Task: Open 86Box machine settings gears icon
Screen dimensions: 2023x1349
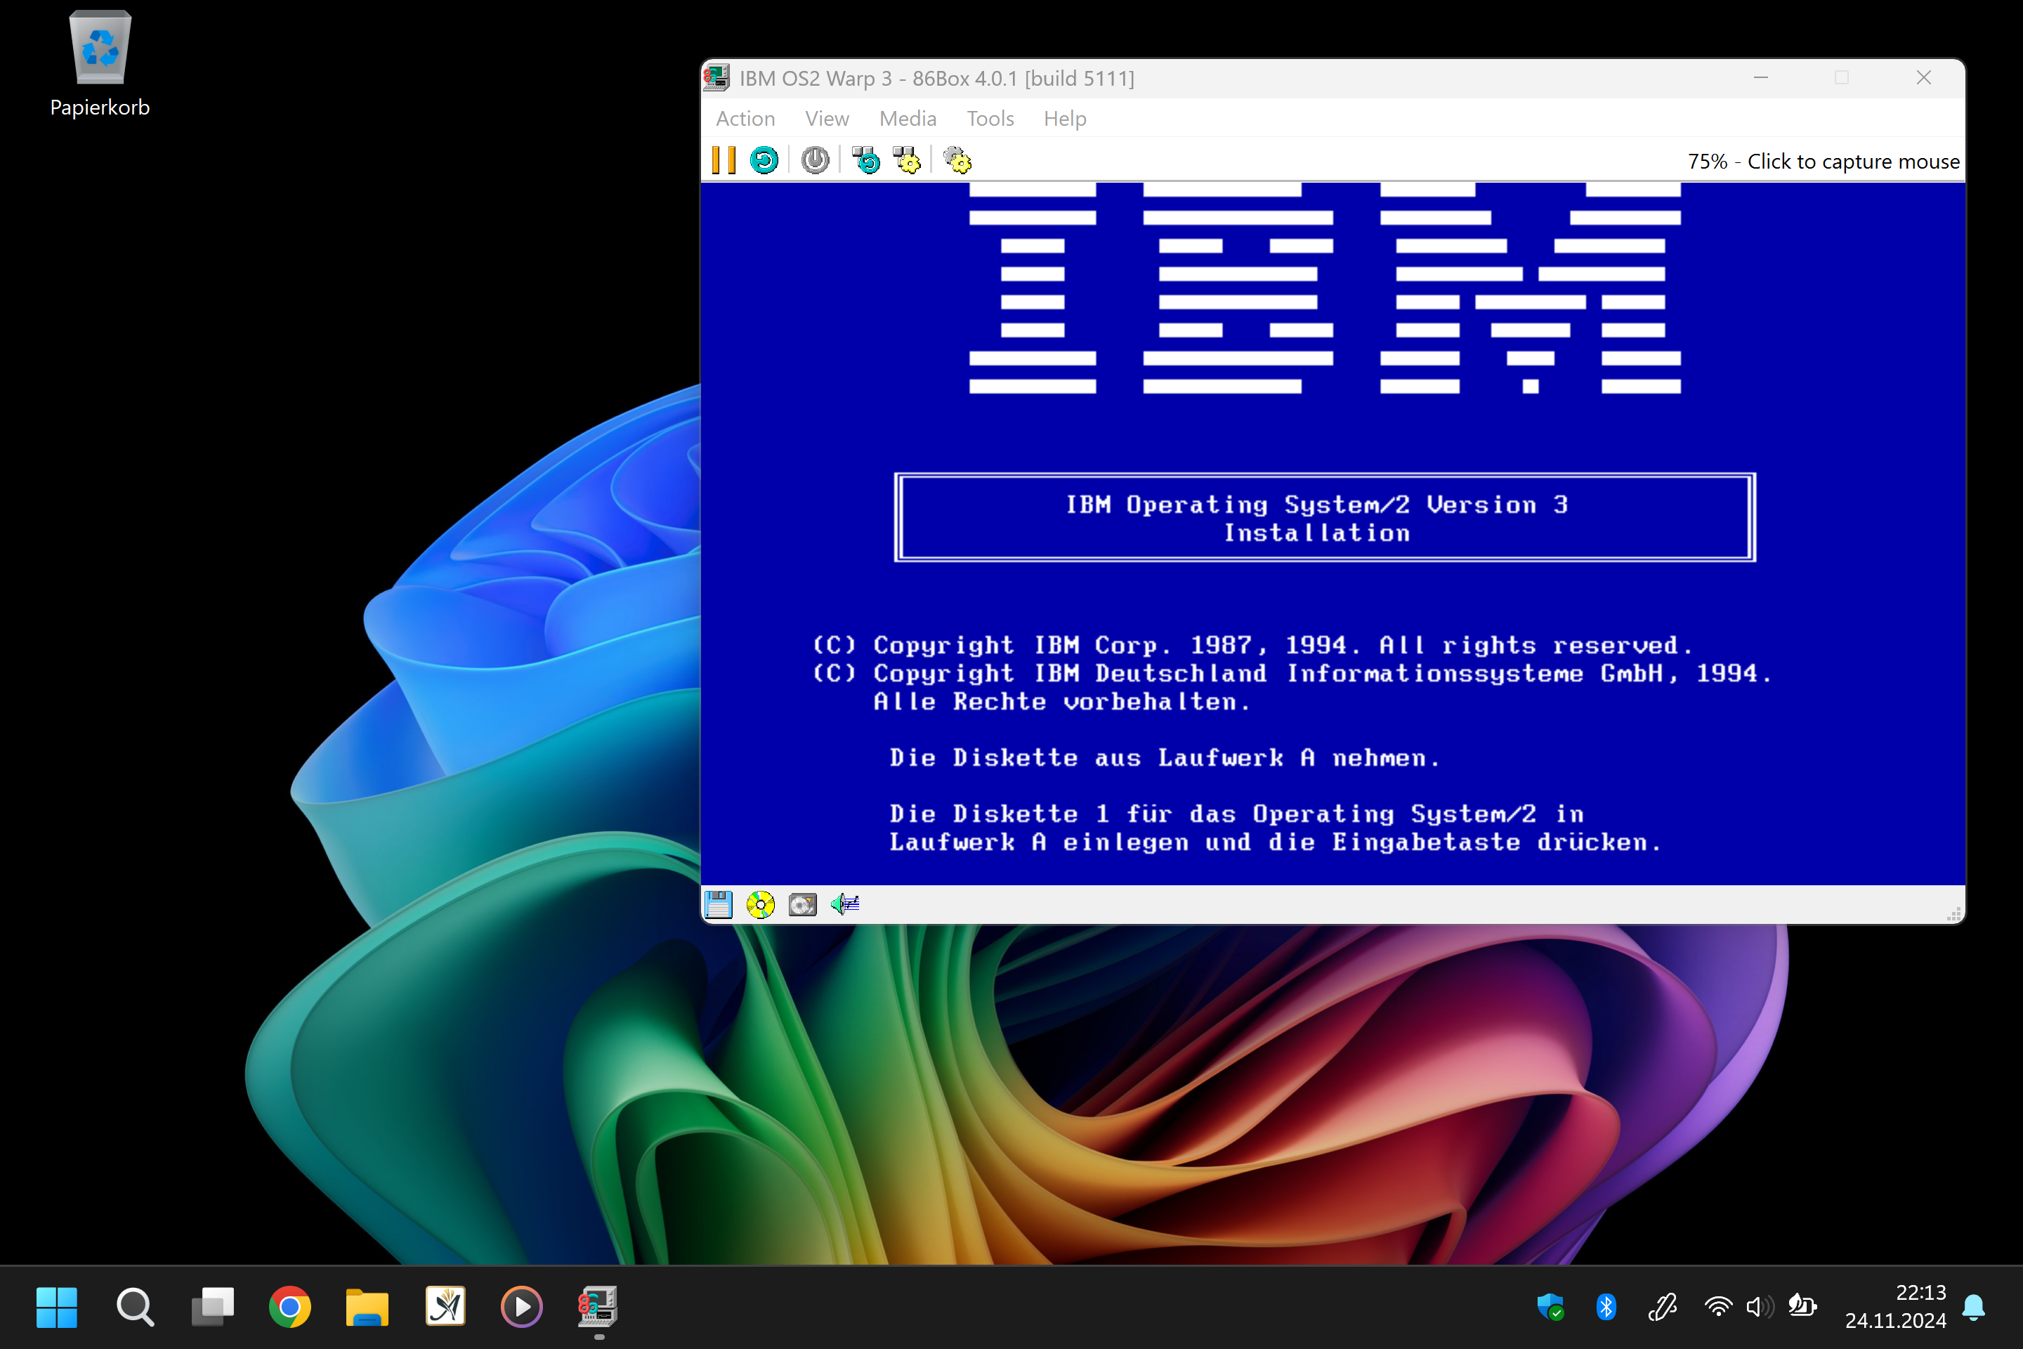Action: pyautogui.click(x=957, y=161)
